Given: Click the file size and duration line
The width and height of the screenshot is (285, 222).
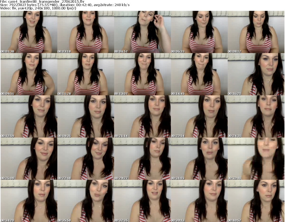Looking at the screenshot, I should coord(65,5).
